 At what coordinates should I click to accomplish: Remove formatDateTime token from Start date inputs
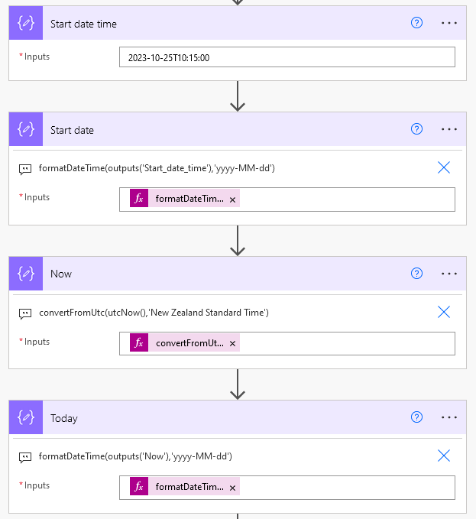pyautogui.click(x=232, y=199)
